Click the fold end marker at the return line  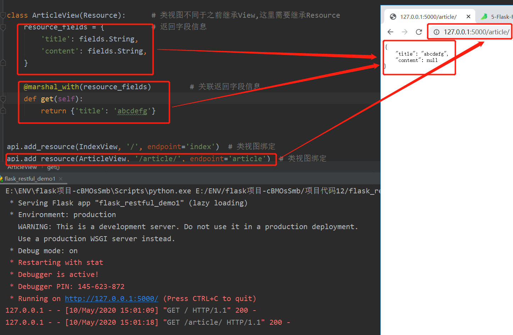pyautogui.click(x=3, y=111)
